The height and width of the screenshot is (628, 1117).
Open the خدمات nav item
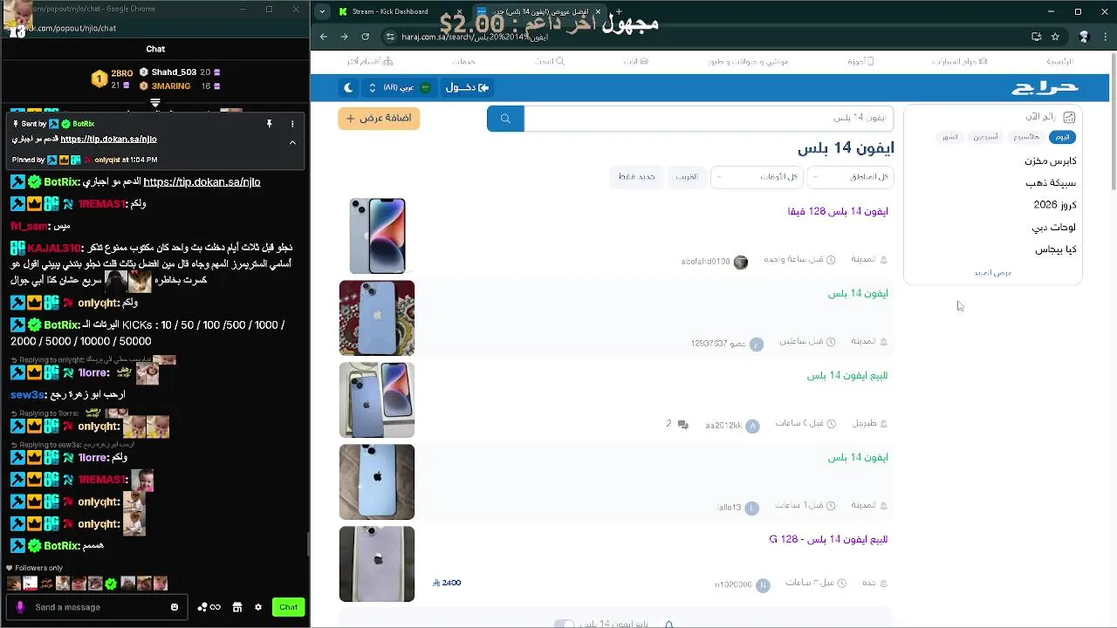[463, 62]
